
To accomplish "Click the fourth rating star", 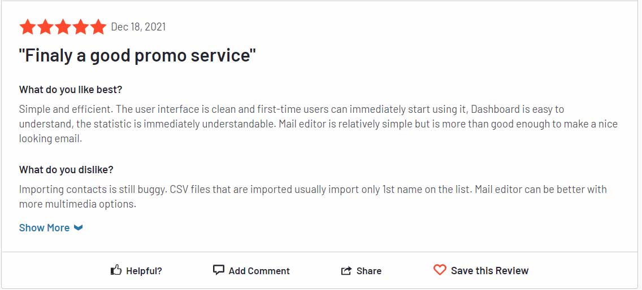I will click(80, 27).
